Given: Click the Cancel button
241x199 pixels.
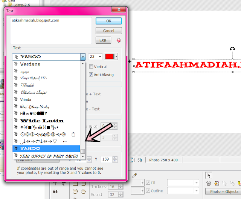Looking at the screenshot, I should tap(109, 31).
